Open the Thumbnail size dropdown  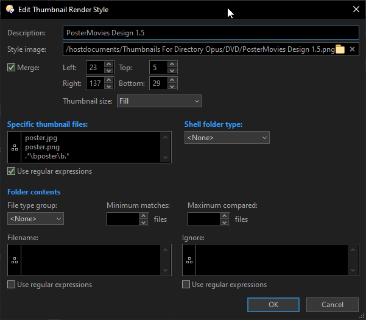click(x=159, y=101)
